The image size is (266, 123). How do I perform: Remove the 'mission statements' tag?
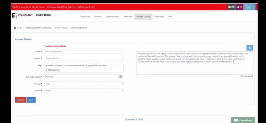pos(65,65)
